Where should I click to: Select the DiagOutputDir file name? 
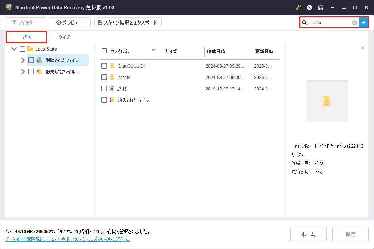point(132,66)
